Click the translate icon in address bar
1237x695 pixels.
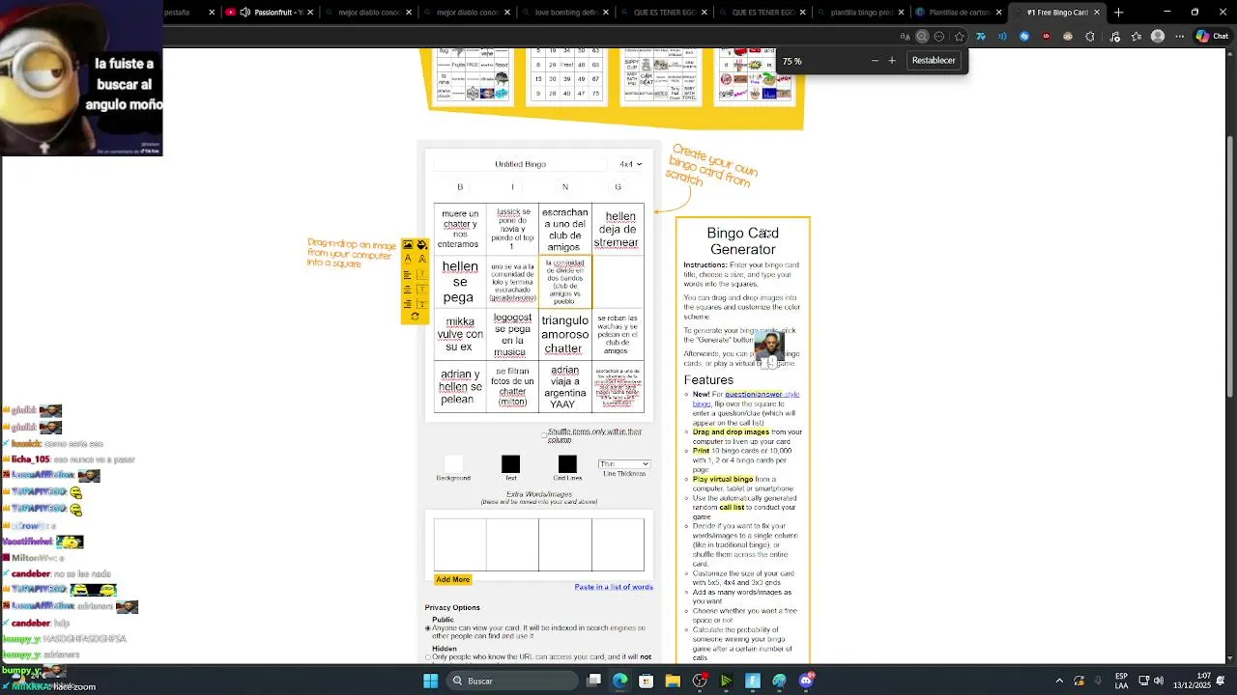[x=905, y=37]
